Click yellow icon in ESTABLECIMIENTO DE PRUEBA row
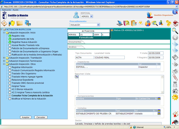This screenshot has width=179, height=129. [159, 113]
